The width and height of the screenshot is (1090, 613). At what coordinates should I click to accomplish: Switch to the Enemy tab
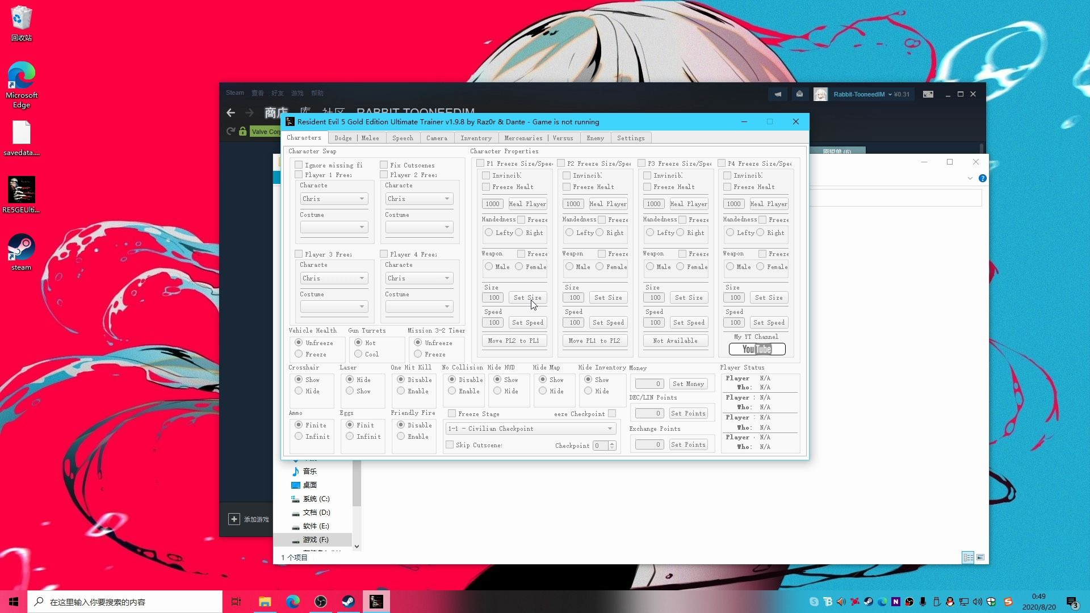[595, 138]
